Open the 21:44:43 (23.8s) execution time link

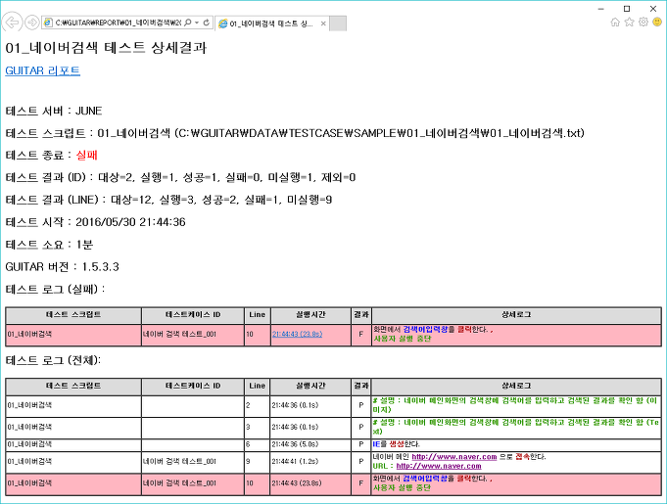[x=297, y=334]
